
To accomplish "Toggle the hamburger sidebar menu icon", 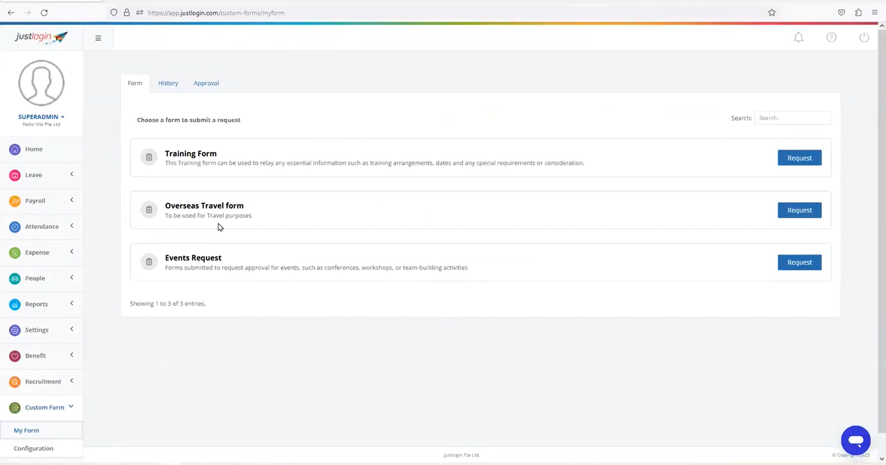I will click(98, 38).
